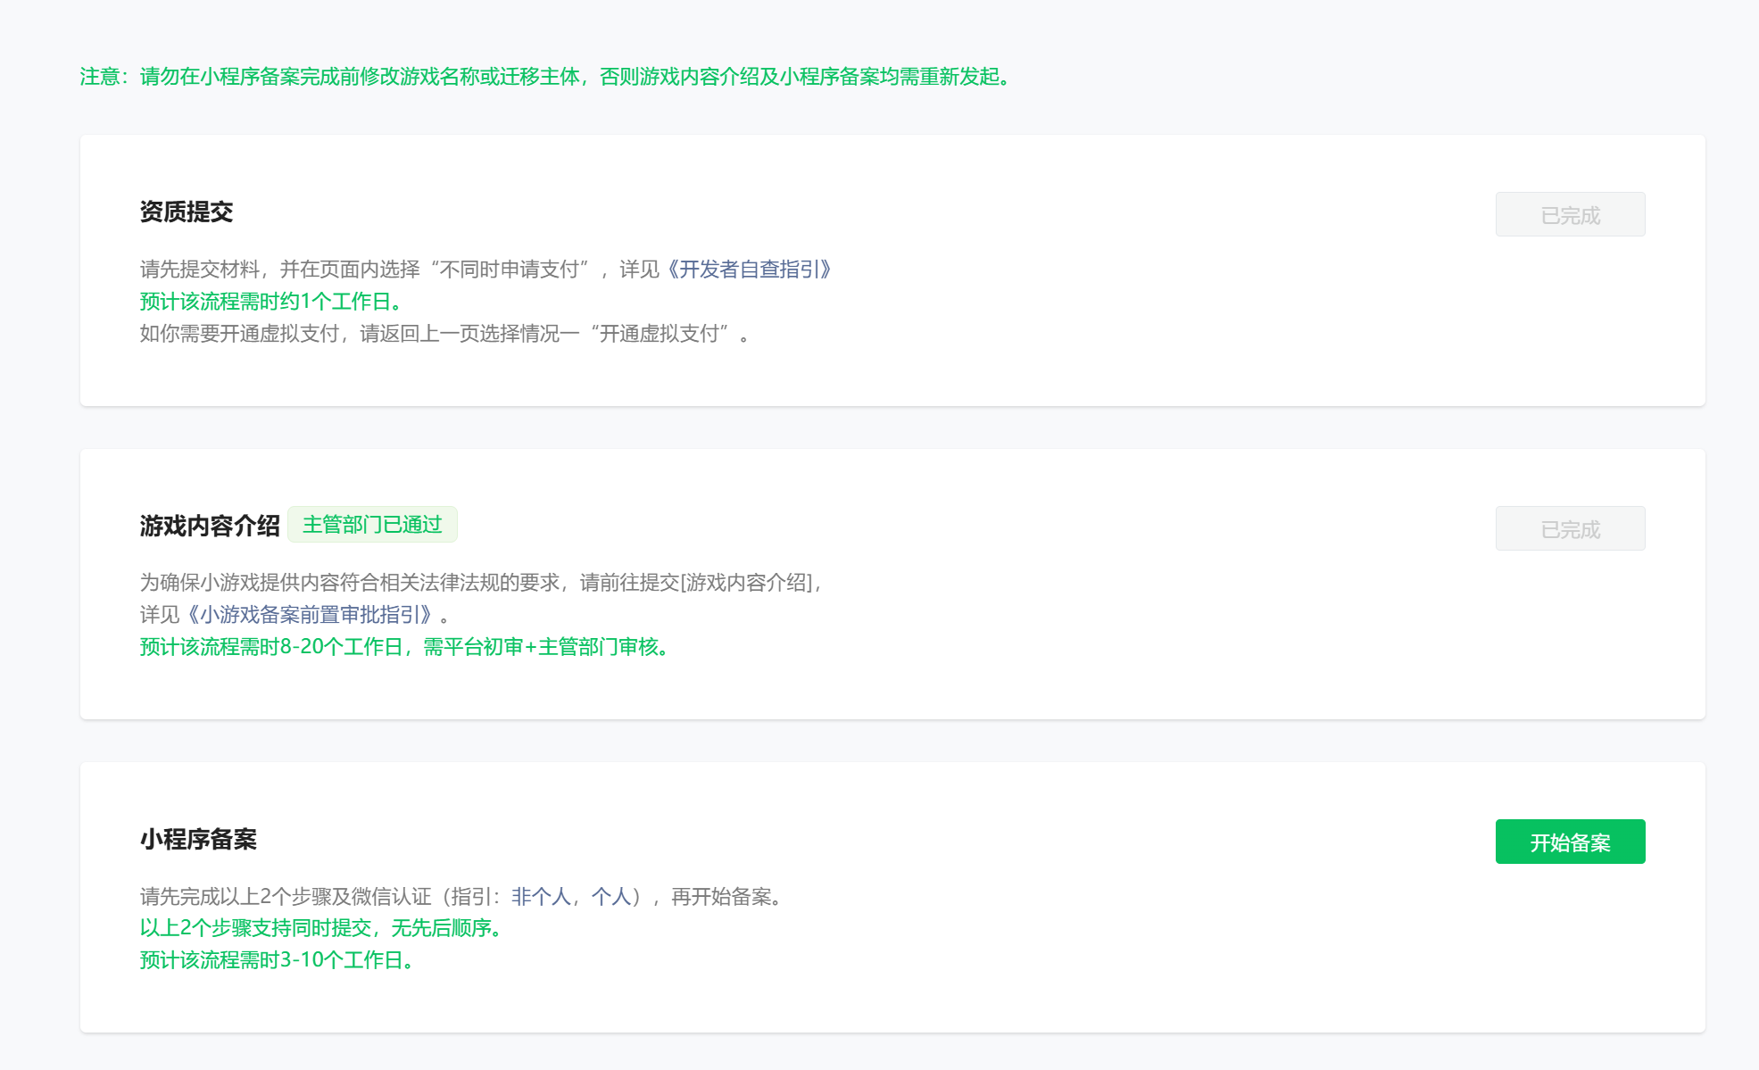Viewport: 1759px width, 1070px height.
Task: Click the 资质提交 section heading
Action: click(187, 212)
